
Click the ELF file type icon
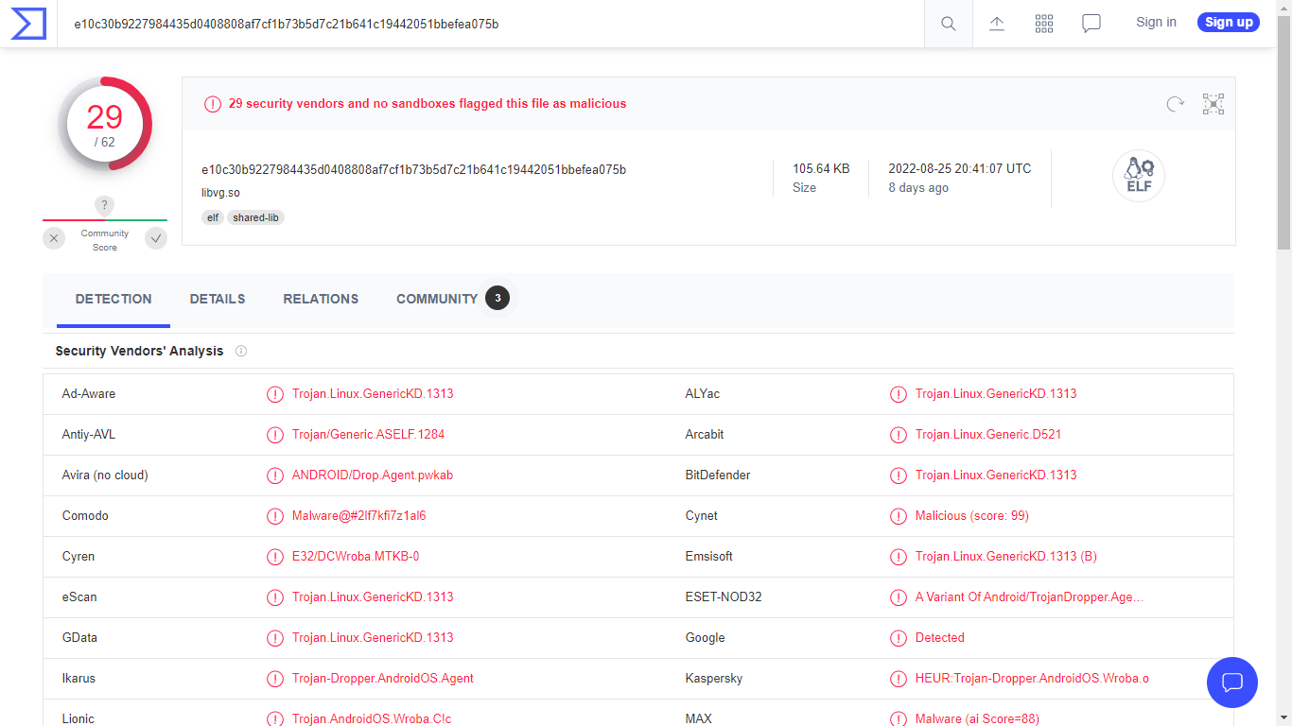[x=1139, y=176]
